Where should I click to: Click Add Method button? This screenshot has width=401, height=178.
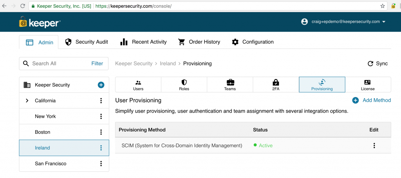click(x=371, y=101)
